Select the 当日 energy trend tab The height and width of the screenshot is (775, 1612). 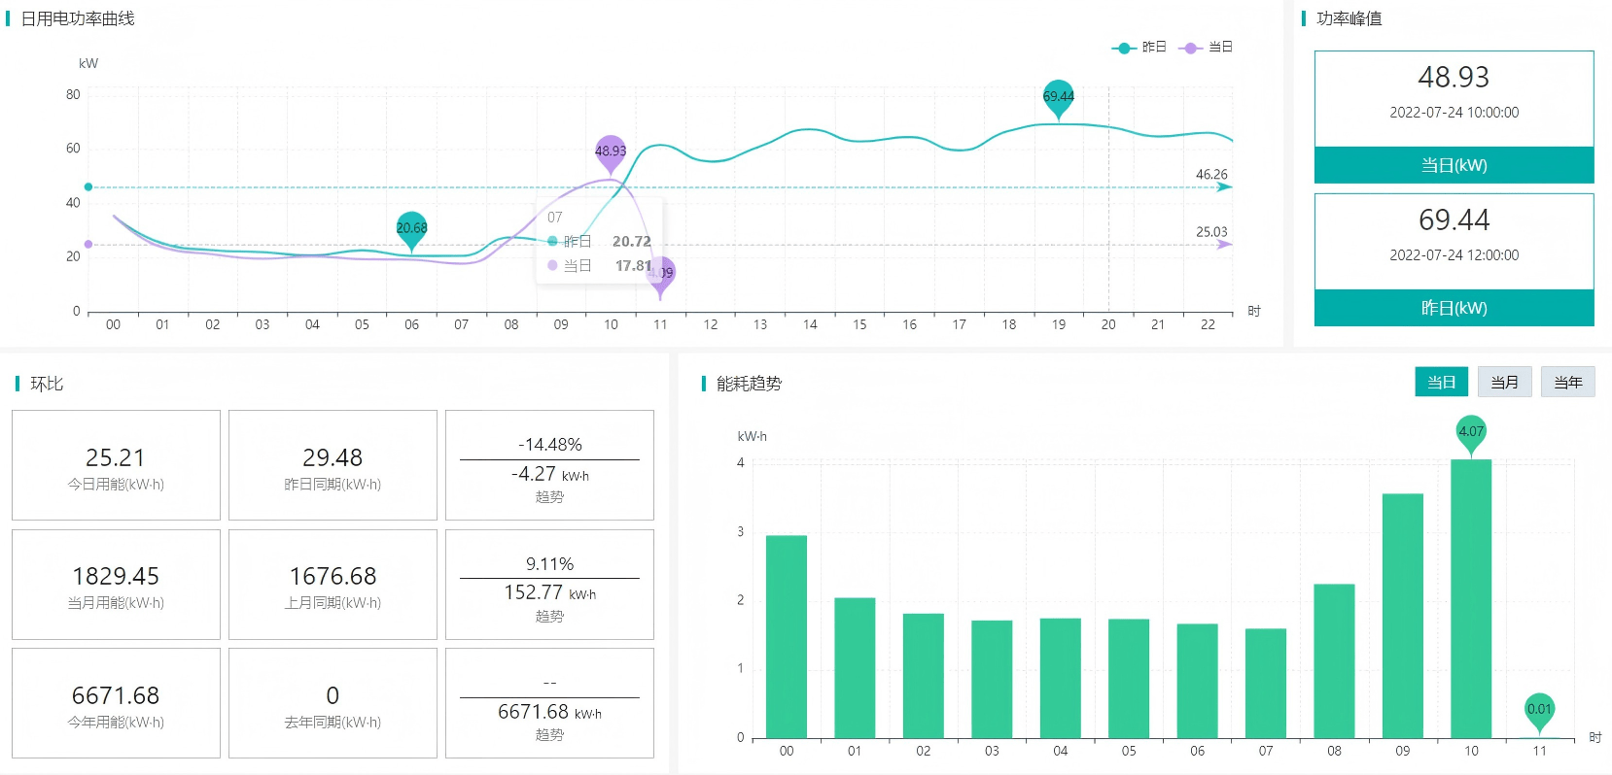click(x=1441, y=382)
